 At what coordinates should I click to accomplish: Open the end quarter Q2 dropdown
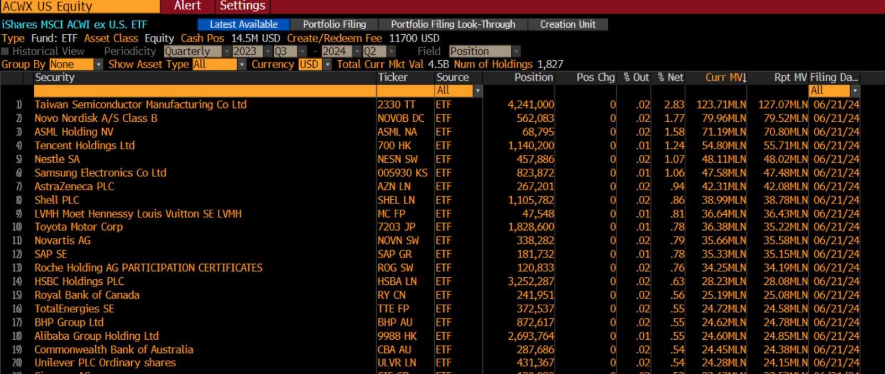[379, 51]
